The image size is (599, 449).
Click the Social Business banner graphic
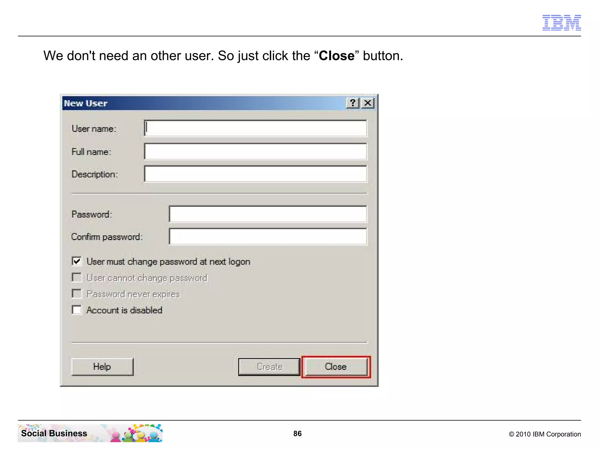tap(90, 433)
